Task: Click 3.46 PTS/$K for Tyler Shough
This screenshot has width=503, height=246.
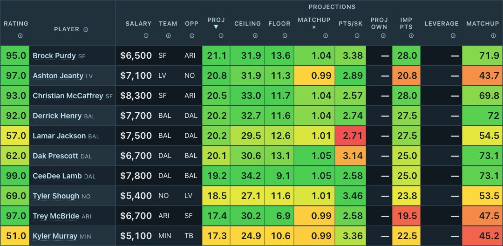Action: coord(351,196)
